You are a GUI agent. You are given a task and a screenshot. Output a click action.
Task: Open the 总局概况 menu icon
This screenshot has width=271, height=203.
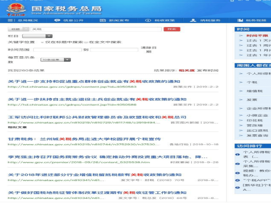(x=11, y=20)
